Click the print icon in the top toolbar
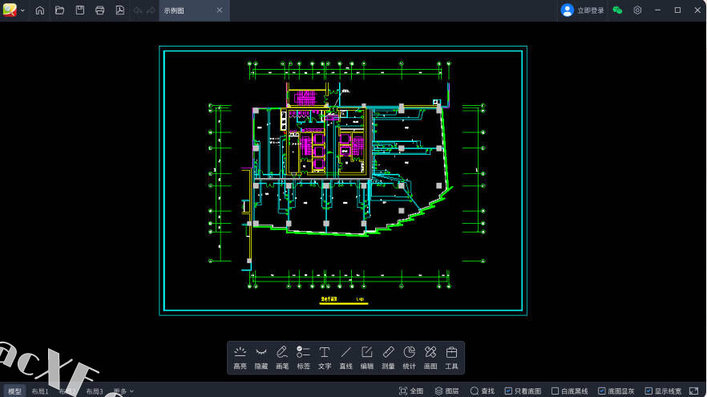The image size is (707, 397). click(x=100, y=10)
